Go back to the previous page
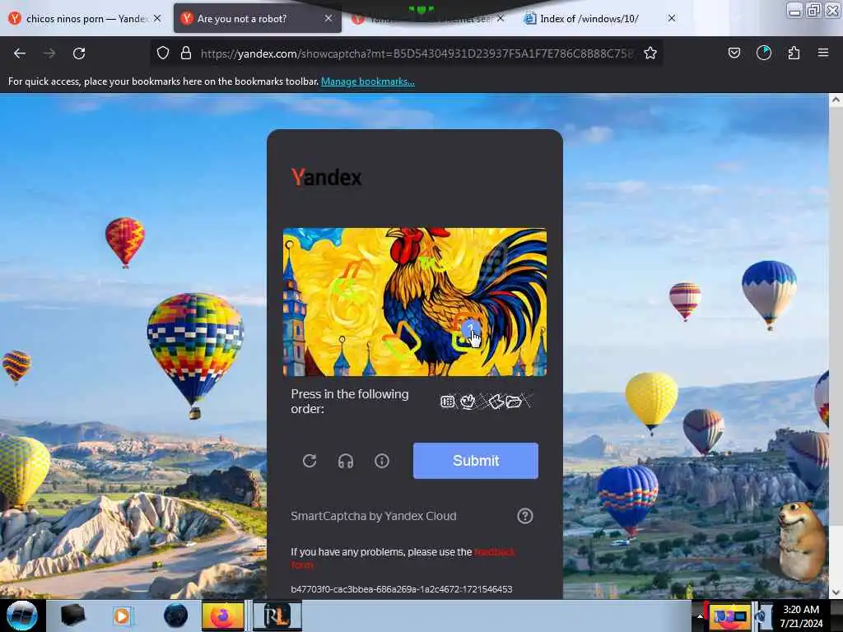 point(20,53)
